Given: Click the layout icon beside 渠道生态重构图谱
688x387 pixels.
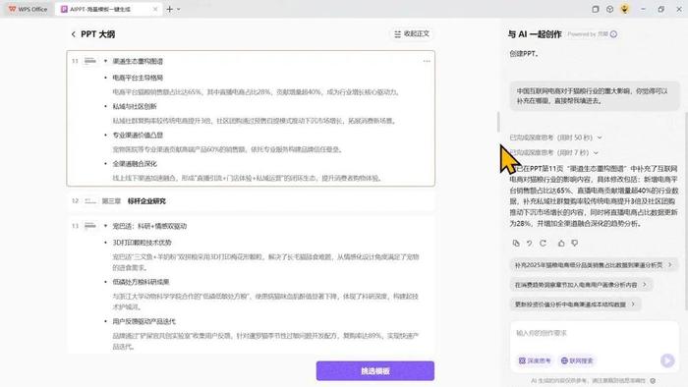Looking at the screenshot, I should [90, 61].
